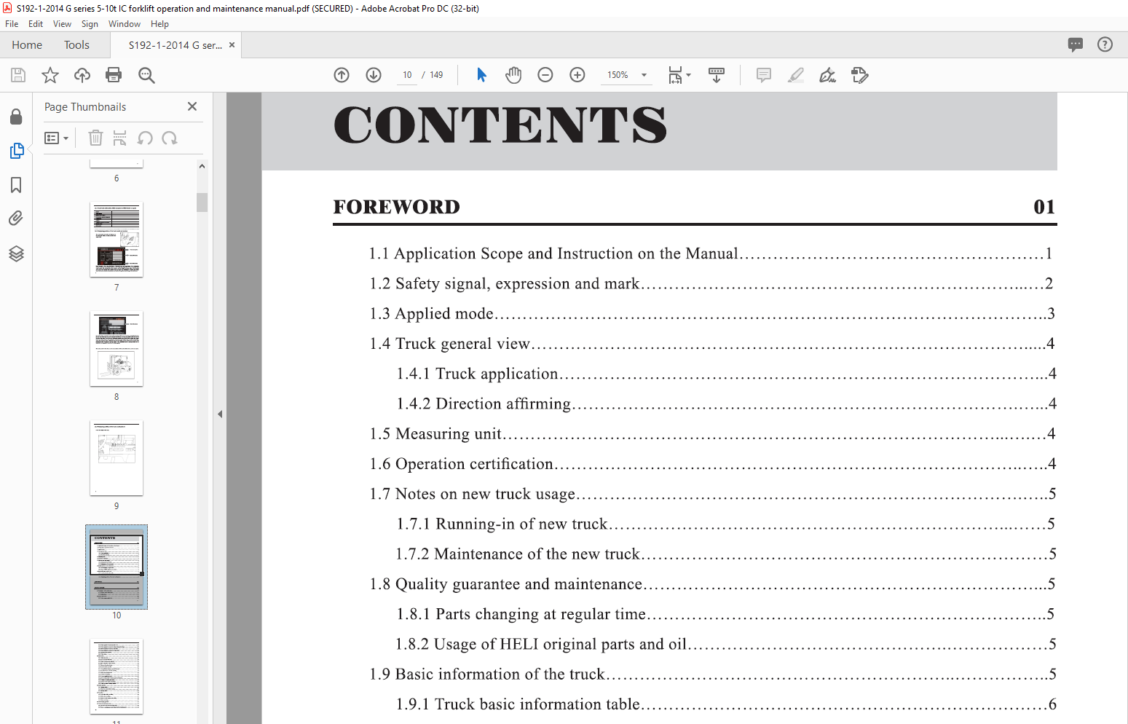Close the Page Thumbnails panel

(x=192, y=106)
